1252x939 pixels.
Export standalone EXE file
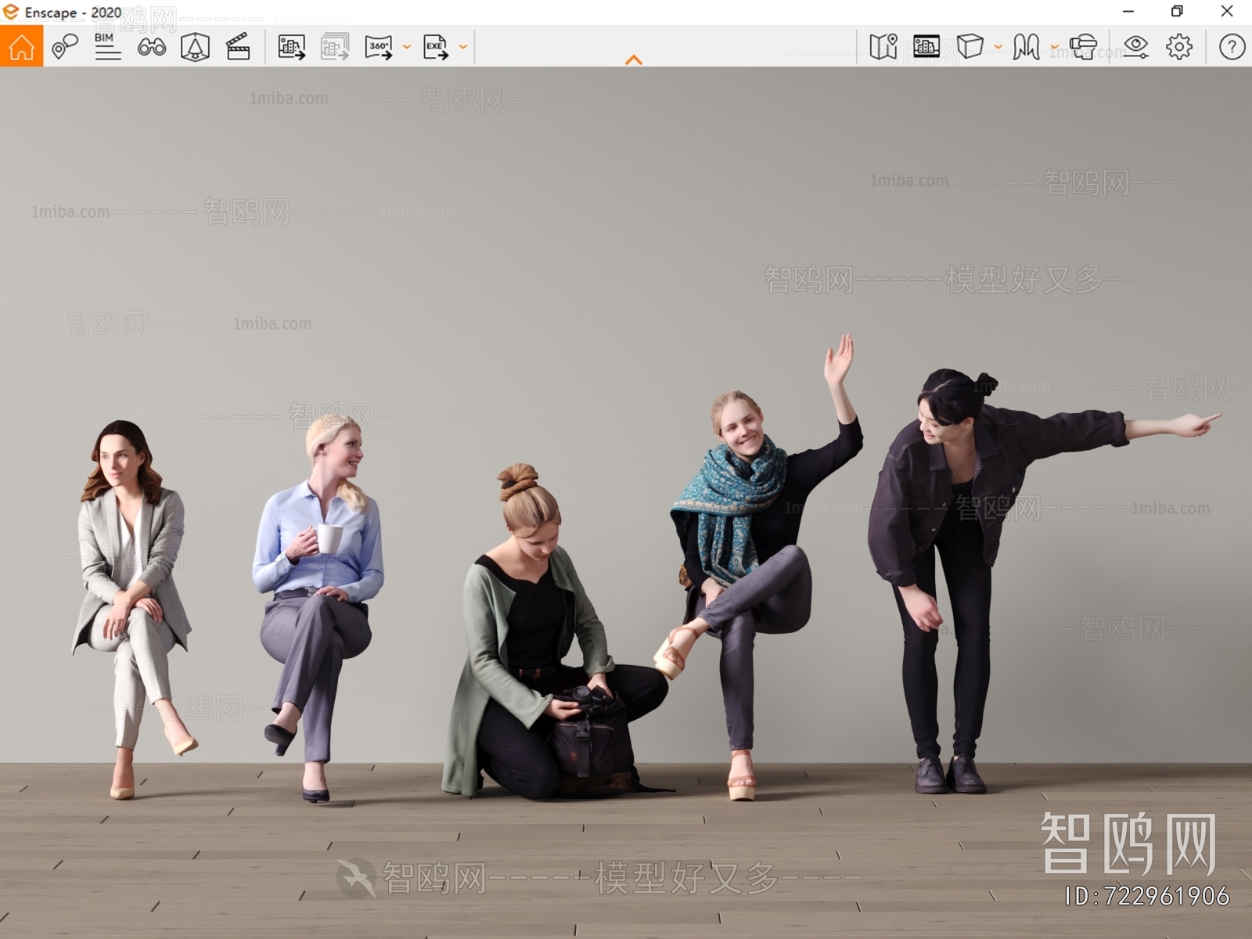coord(436,47)
